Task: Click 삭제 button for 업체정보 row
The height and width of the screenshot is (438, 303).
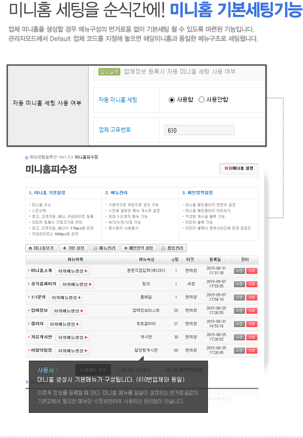Action: (x=252, y=311)
